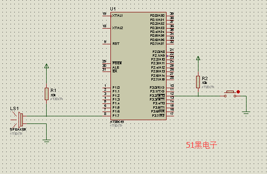Click the P2.7/A15 pin label
This screenshot has width=267, height=174.
(158, 80)
